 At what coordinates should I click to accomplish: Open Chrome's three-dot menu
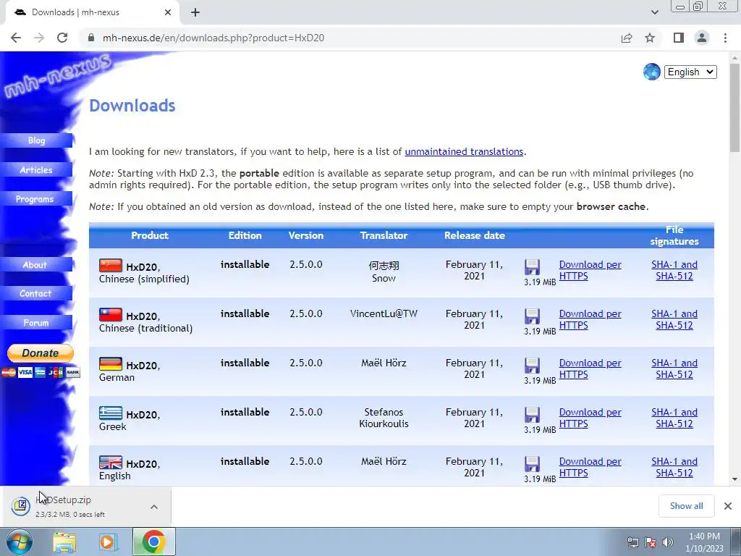[x=725, y=38]
